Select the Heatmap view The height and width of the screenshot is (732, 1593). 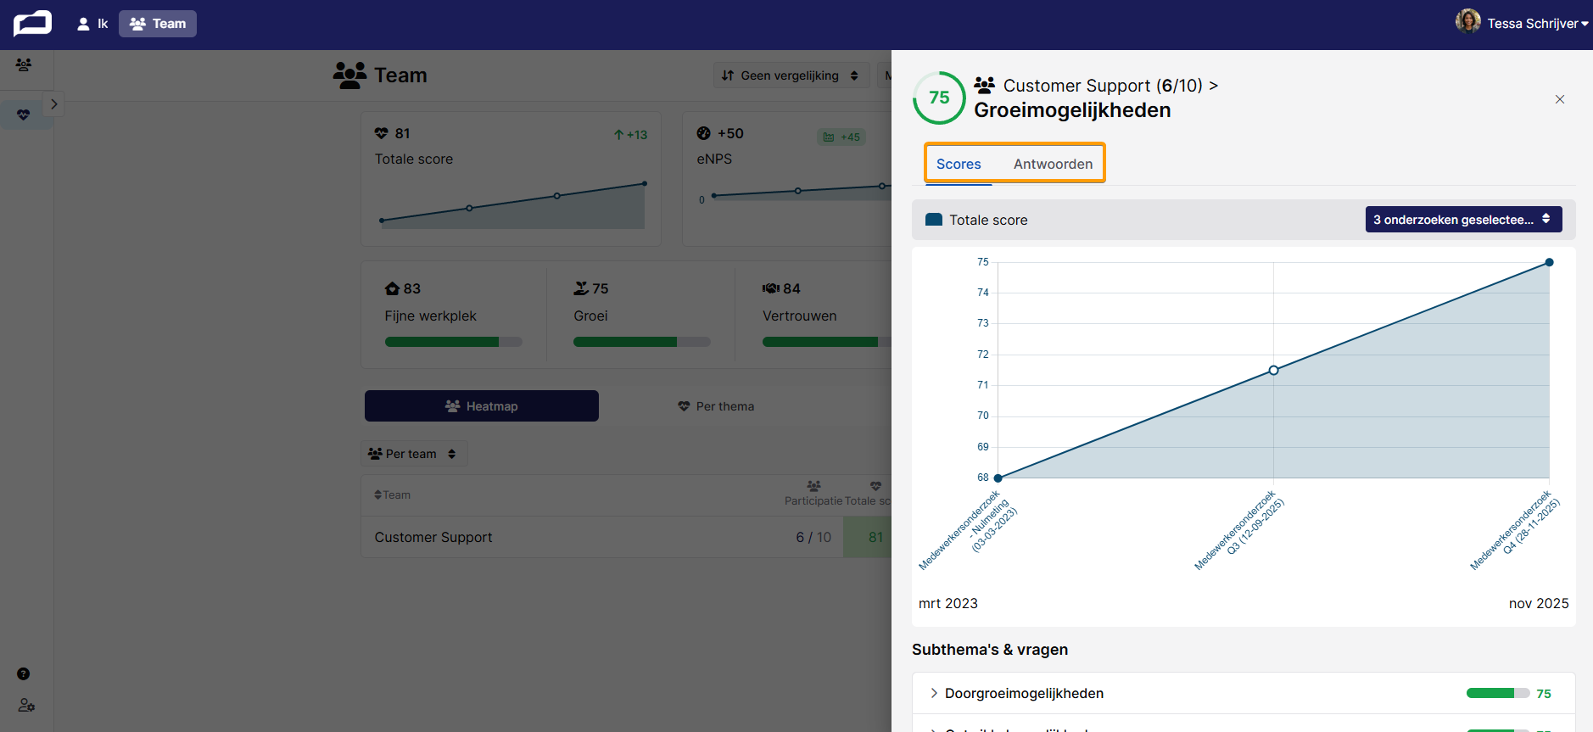tap(482, 406)
